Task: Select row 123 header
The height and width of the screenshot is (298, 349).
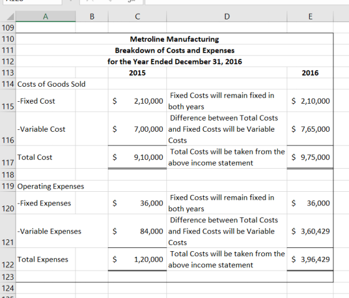Action: [x=7, y=277]
